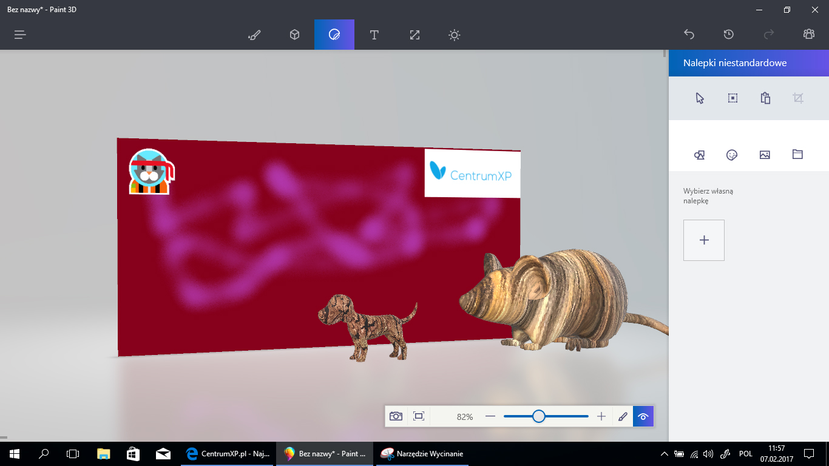Click the Redo arrow

pyautogui.click(x=769, y=35)
